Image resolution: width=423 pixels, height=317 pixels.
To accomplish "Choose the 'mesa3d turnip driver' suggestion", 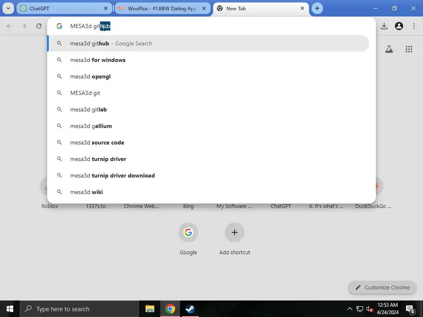I will coord(208,159).
